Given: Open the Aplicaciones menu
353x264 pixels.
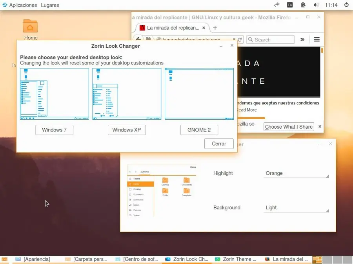Looking at the screenshot, I should tap(23, 5).
